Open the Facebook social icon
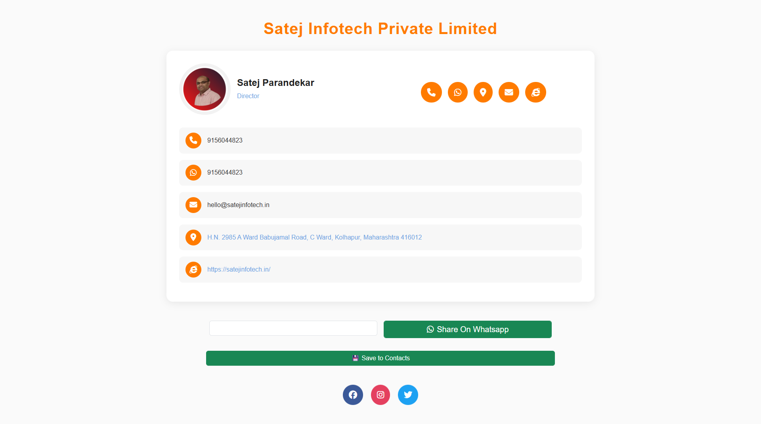 pos(353,395)
